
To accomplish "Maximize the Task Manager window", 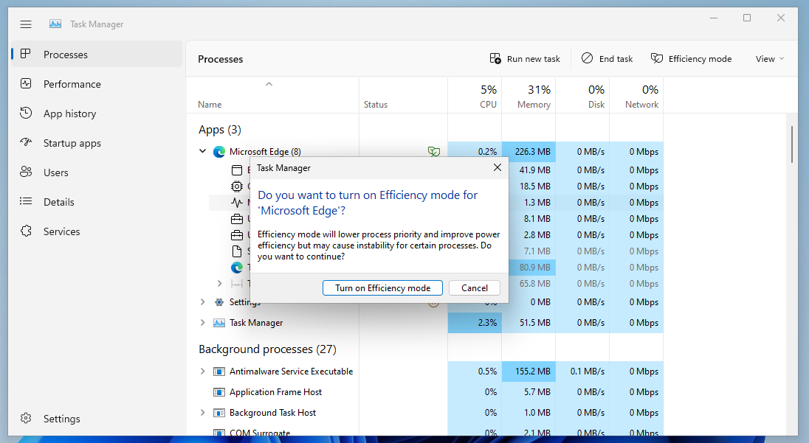I will point(746,18).
